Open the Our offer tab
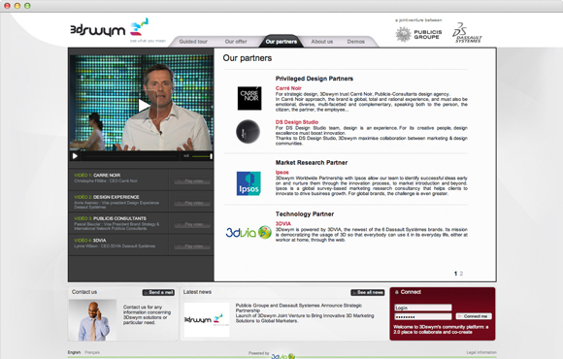Image resolution: width=563 pixels, height=359 pixels. pos(236,42)
